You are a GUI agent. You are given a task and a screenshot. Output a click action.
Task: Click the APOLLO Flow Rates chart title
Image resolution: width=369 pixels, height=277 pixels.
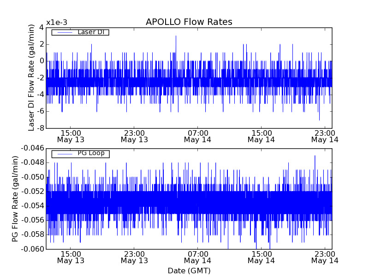pos(189,22)
